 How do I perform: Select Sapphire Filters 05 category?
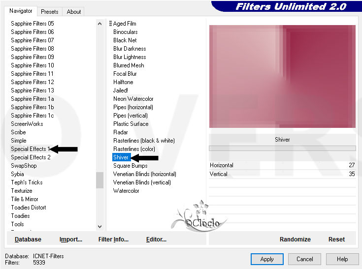coord(33,24)
